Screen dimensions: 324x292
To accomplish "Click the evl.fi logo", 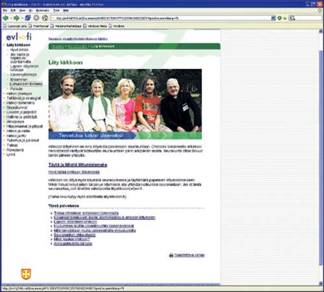I will [x=19, y=37].
